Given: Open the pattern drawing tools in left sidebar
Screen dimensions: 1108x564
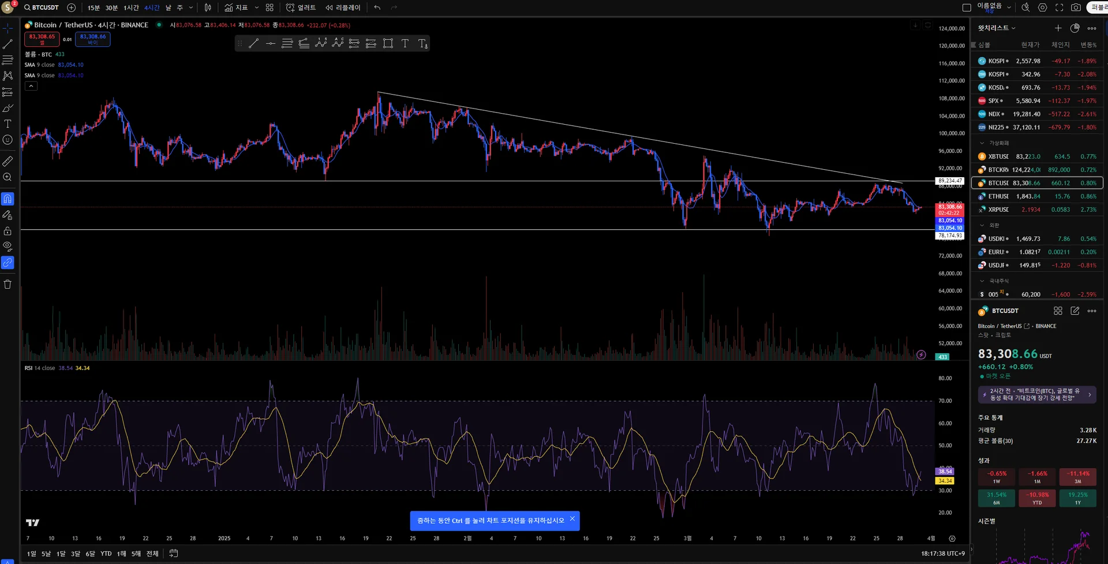Looking at the screenshot, I should pos(8,76).
